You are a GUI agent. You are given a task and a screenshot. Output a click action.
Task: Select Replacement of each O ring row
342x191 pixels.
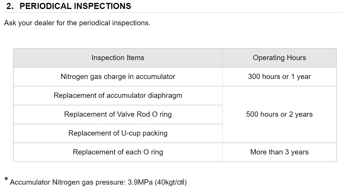click(118, 152)
